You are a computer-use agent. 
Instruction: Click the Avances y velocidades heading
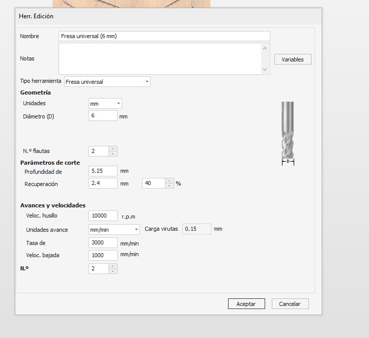(53, 205)
